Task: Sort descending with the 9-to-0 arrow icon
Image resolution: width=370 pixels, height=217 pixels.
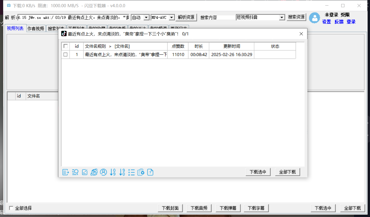Action: 122,172
